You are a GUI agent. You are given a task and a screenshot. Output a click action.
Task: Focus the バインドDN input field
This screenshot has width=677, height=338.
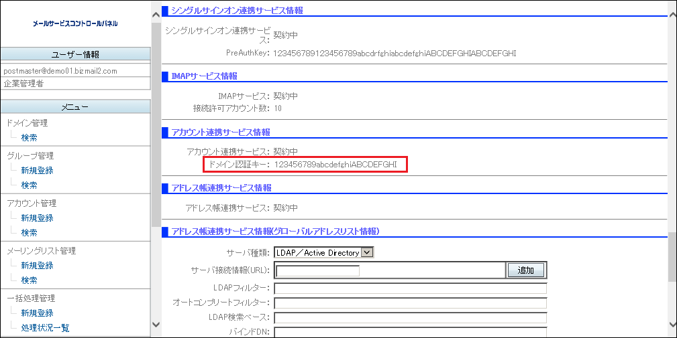point(410,333)
